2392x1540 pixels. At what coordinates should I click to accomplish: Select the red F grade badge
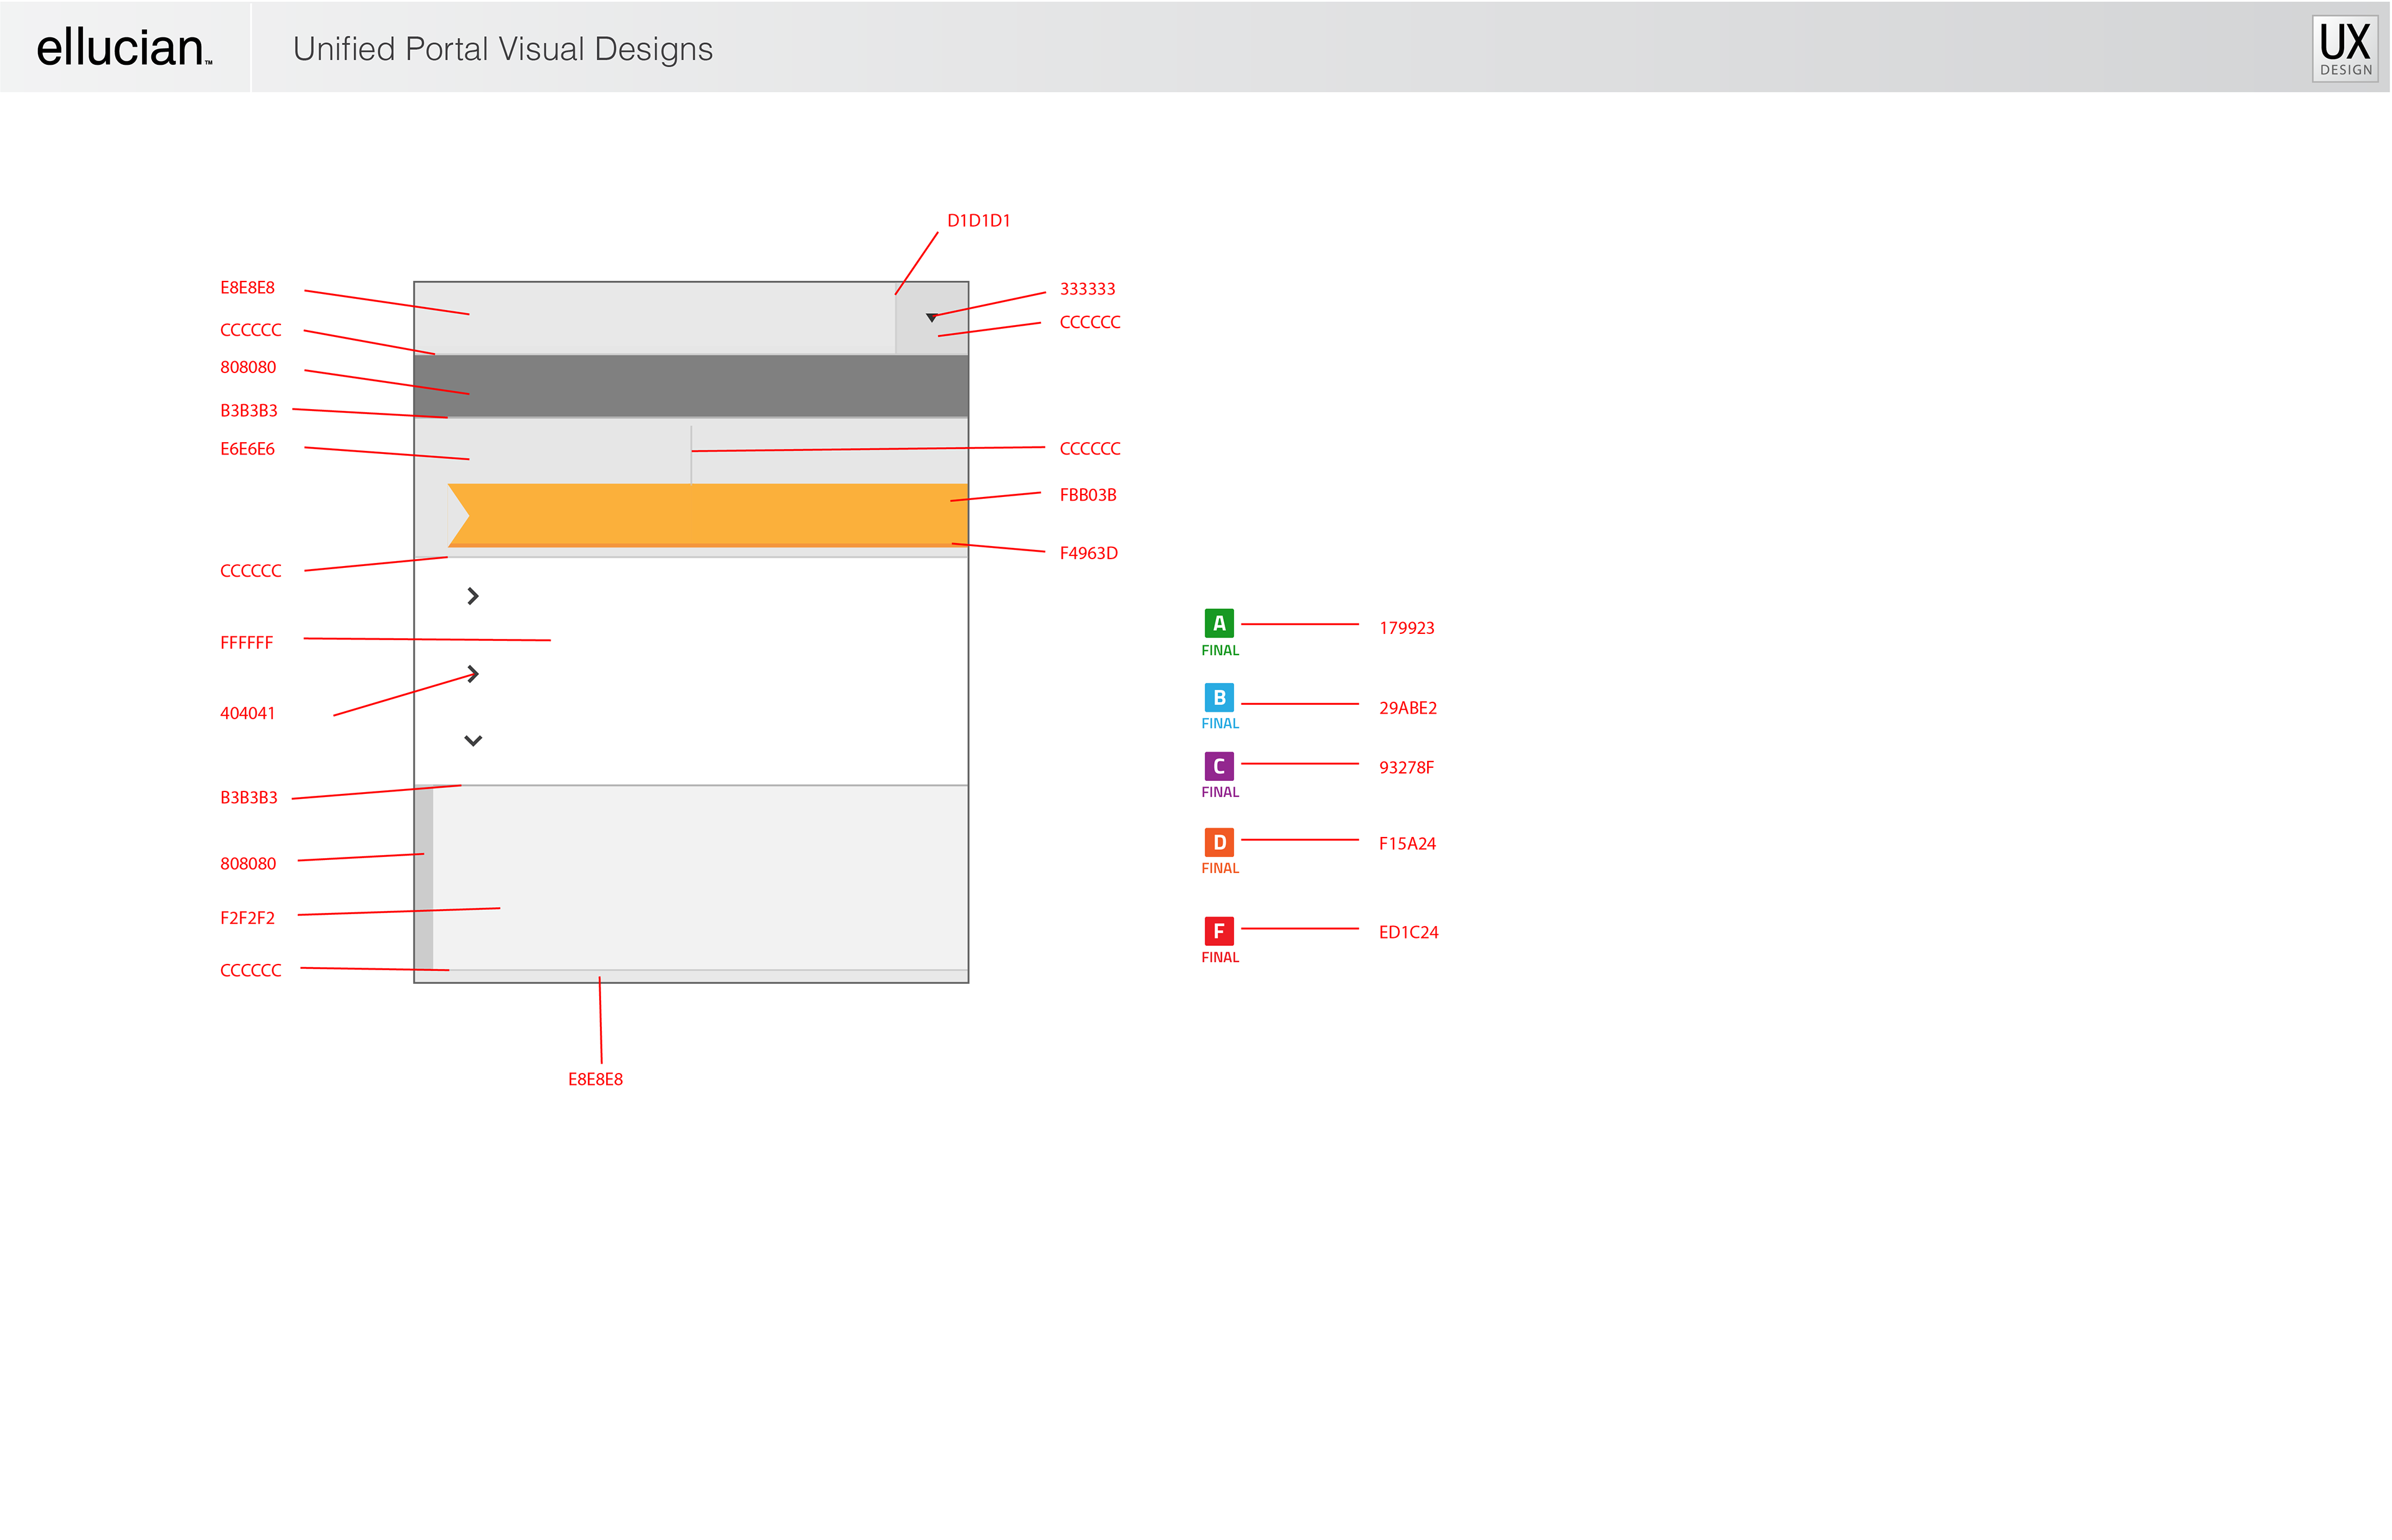click(1218, 931)
